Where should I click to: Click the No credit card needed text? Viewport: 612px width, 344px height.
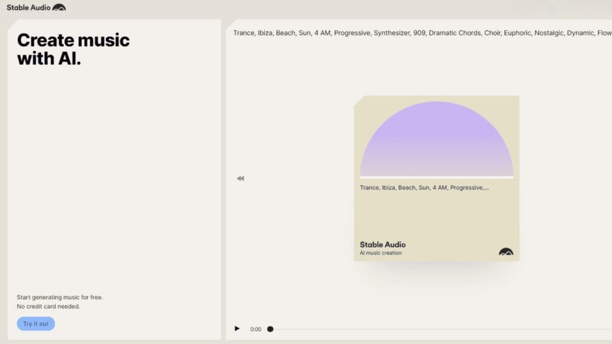click(x=48, y=306)
